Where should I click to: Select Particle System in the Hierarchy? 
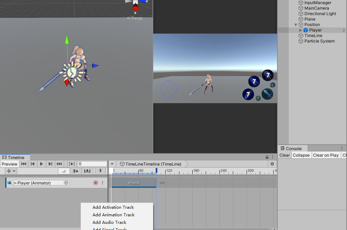coord(319,41)
